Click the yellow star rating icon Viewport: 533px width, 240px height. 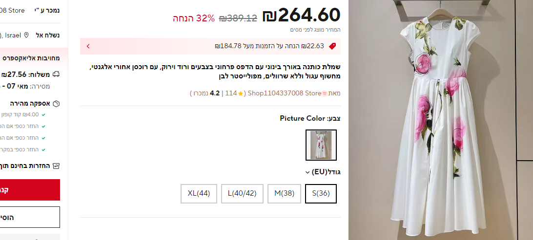point(241,93)
